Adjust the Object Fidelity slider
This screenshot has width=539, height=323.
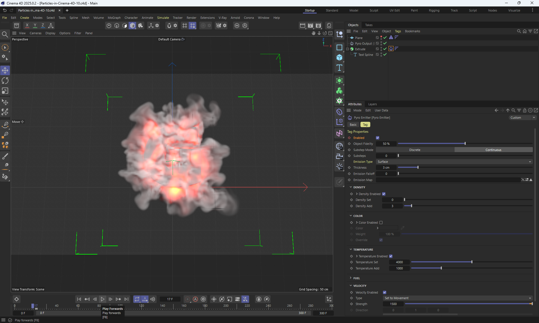tap(465, 144)
